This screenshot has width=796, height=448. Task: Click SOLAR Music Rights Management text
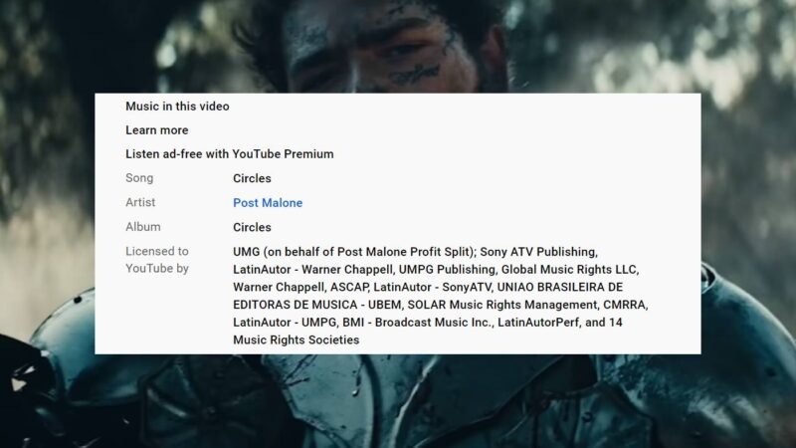click(x=502, y=305)
